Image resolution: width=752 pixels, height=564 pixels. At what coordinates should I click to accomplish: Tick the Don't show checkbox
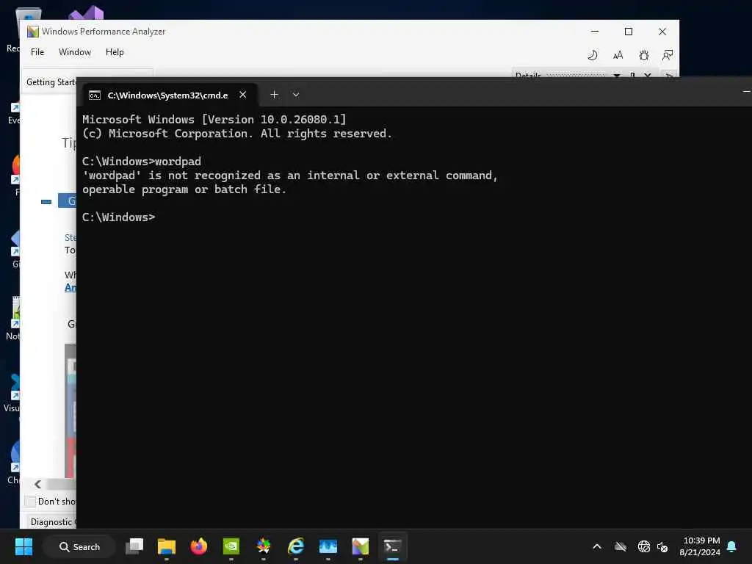coord(30,501)
